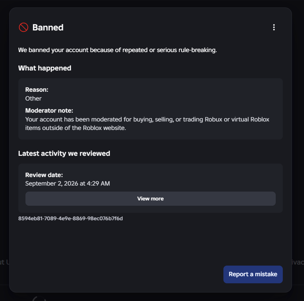Click the date 'September 2, 2026 at 4:29 AM'

pyautogui.click(x=68, y=183)
